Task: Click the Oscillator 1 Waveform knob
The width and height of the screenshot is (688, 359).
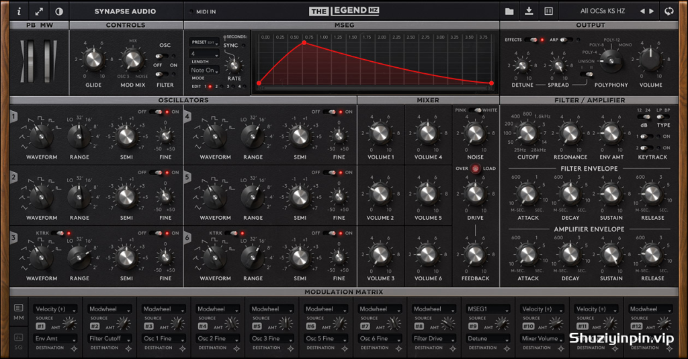Action: point(41,136)
